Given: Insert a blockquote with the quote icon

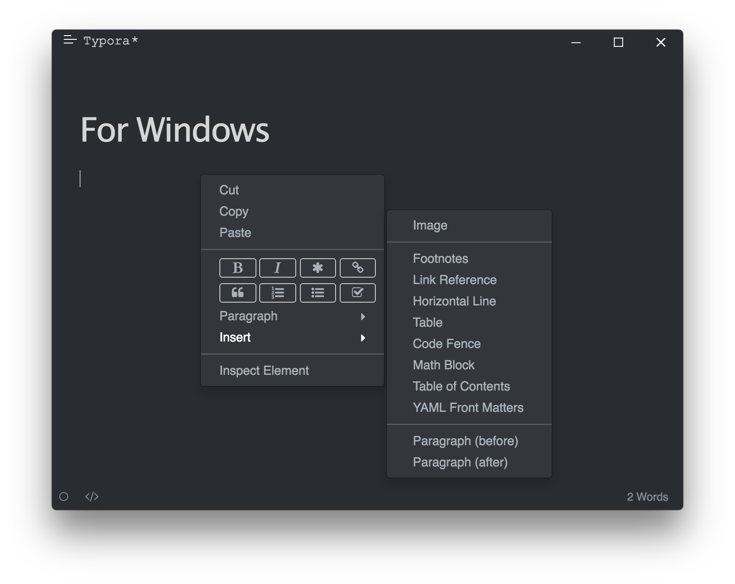Looking at the screenshot, I should (x=237, y=293).
